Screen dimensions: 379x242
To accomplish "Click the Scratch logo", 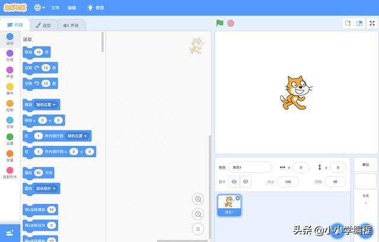I will tap(15, 8).
